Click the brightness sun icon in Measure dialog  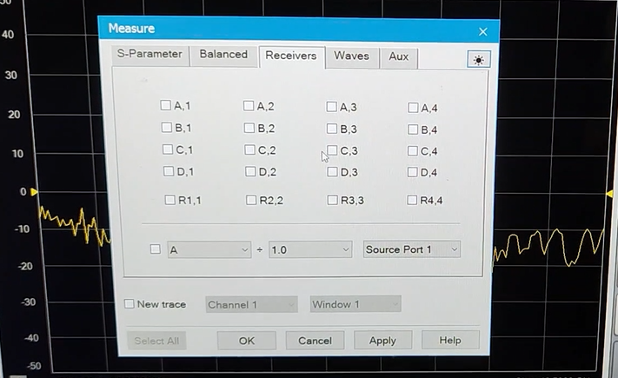click(x=478, y=59)
